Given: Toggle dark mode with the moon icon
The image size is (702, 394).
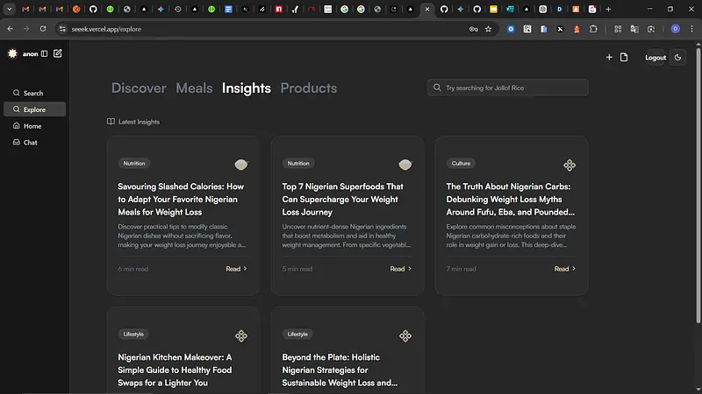Looking at the screenshot, I should pos(678,58).
